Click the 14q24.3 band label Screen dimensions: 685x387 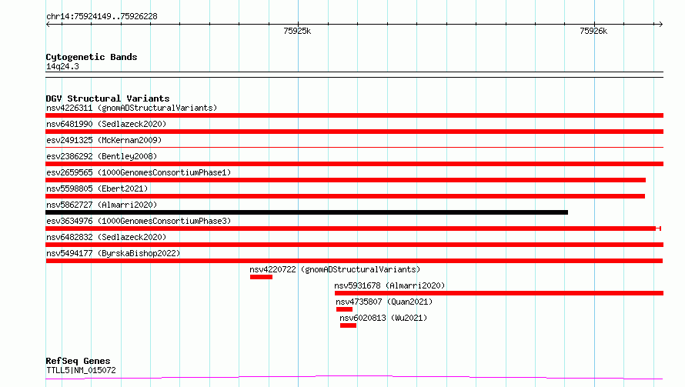(x=62, y=66)
